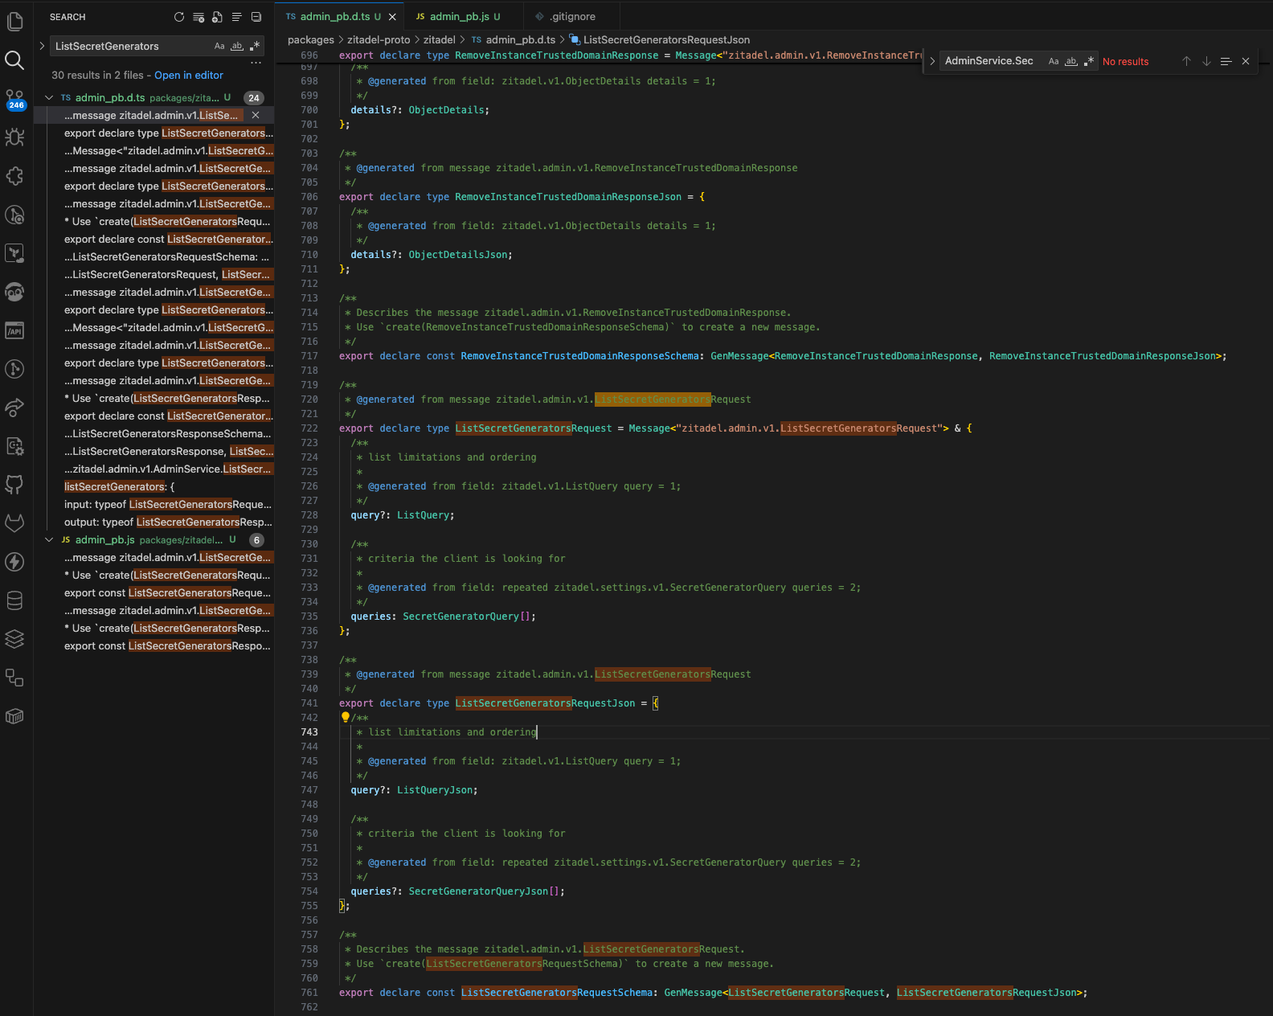1273x1016 pixels.
Task: Open 'input: typeof ListSecretGeneratorsReque...' result
Action: pyautogui.click(x=153, y=504)
